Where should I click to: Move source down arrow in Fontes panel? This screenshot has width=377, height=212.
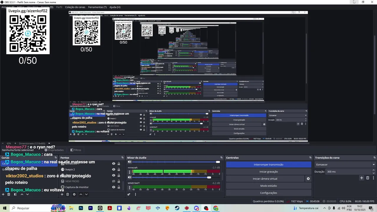pos(86,194)
